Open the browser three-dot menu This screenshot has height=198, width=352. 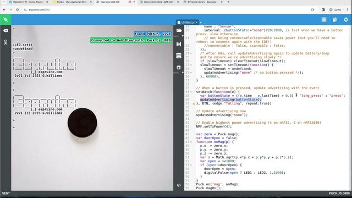pos(347,10)
